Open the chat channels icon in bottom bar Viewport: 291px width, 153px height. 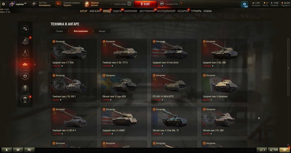tap(29, 150)
